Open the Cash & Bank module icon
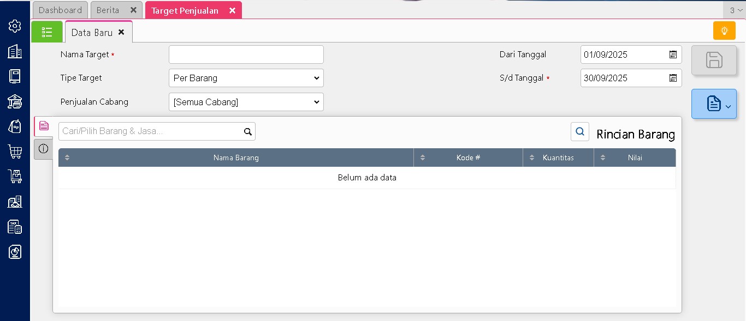 [15, 101]
